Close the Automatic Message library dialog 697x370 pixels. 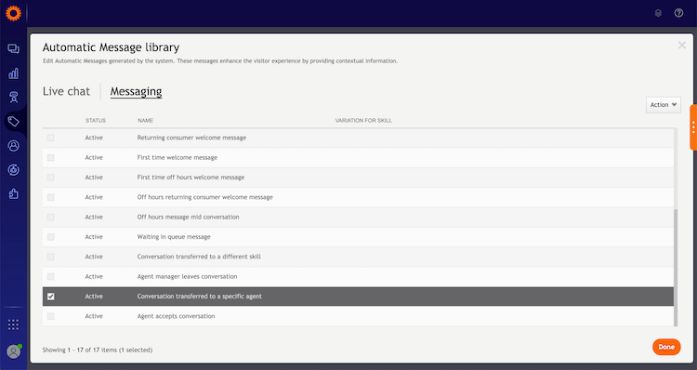[x=682, y=45]
